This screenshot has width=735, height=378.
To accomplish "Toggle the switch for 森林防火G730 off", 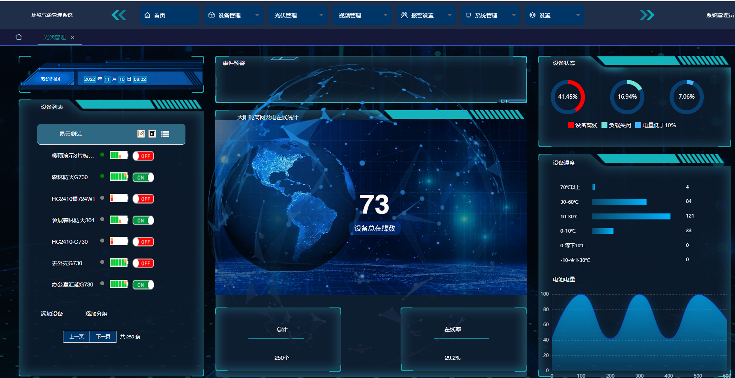I will click(143, 178).
